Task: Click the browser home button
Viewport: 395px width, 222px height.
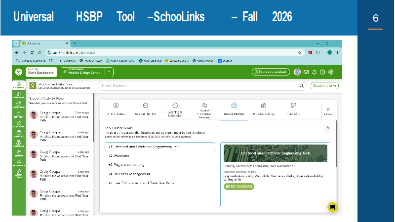Action: point(39,53)
